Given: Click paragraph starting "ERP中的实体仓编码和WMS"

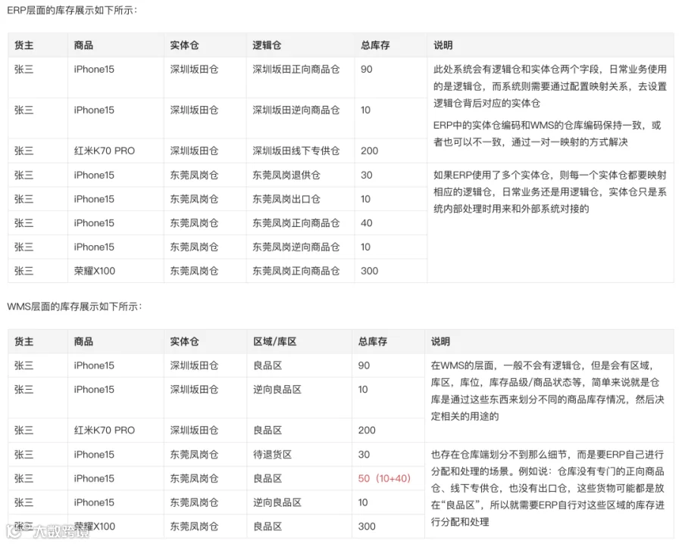Looking at the screenshot, I should click(547, 134).
